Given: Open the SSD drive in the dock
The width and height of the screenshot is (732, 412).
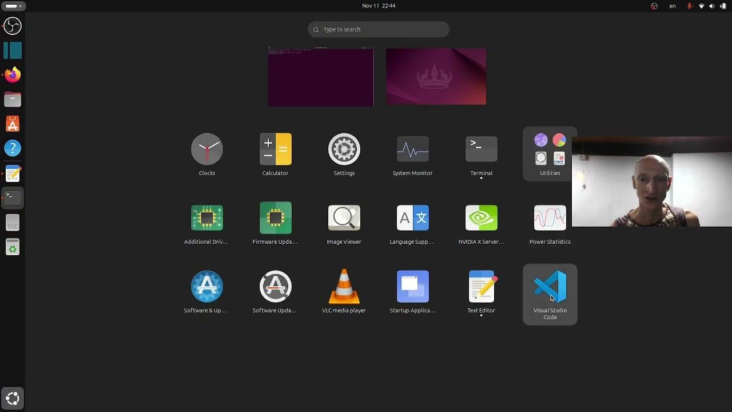Looking at the screenshot, I should tap(13, 223).
